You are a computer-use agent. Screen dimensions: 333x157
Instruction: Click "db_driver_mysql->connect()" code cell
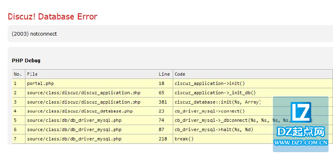coord(253,111)
